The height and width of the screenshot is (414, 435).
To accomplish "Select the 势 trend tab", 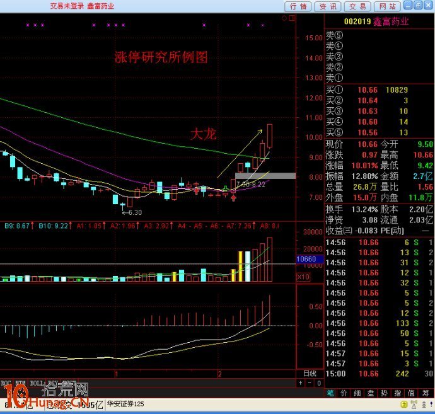I will (x=384, y=393).
